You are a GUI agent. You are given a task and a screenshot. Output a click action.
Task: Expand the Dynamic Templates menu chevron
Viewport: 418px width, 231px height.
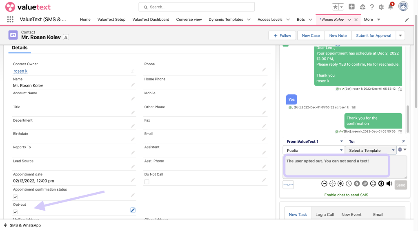point(249,20)
